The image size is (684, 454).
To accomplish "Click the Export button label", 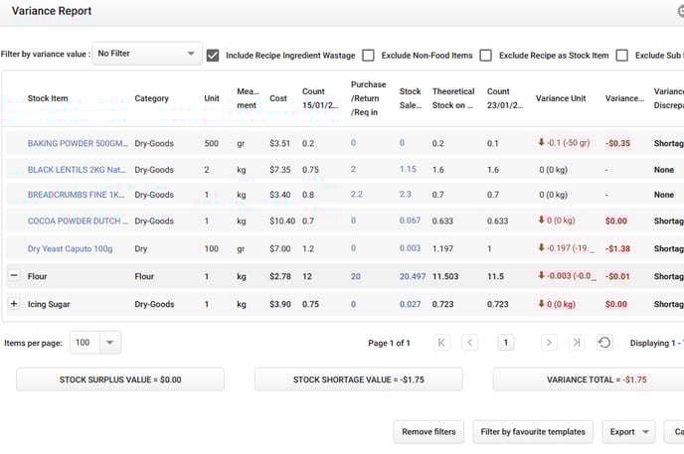I will (x=622, y=432).
